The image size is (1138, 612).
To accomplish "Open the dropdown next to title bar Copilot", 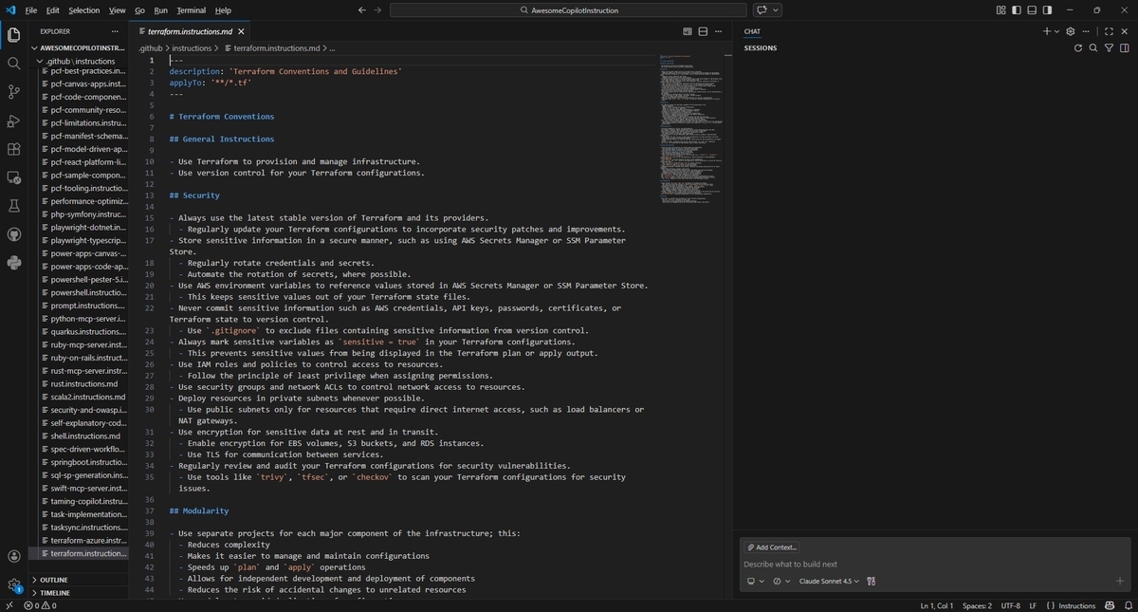I will (x=777, y=10).
